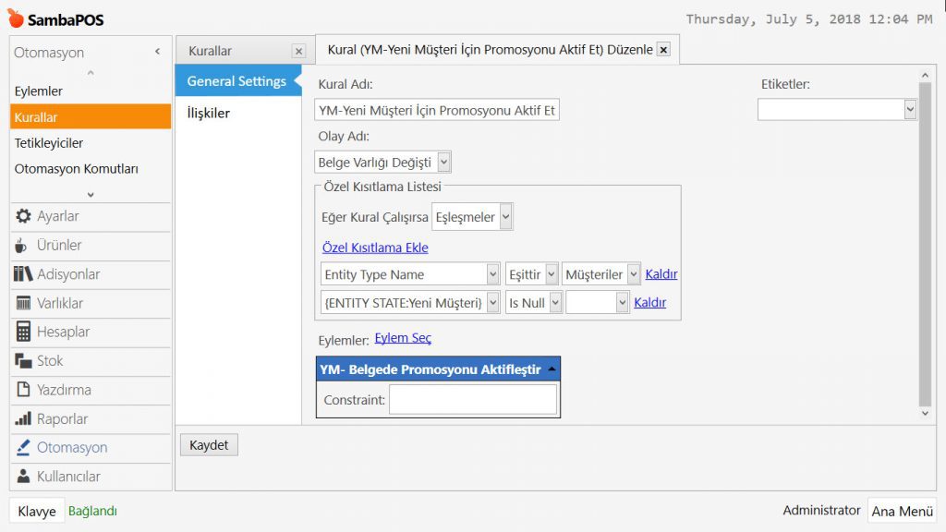Click the Hesaplar calculator icon
The width and height of the screenshot is (946, 532).
pyautogui.click(x=23, y=332)
